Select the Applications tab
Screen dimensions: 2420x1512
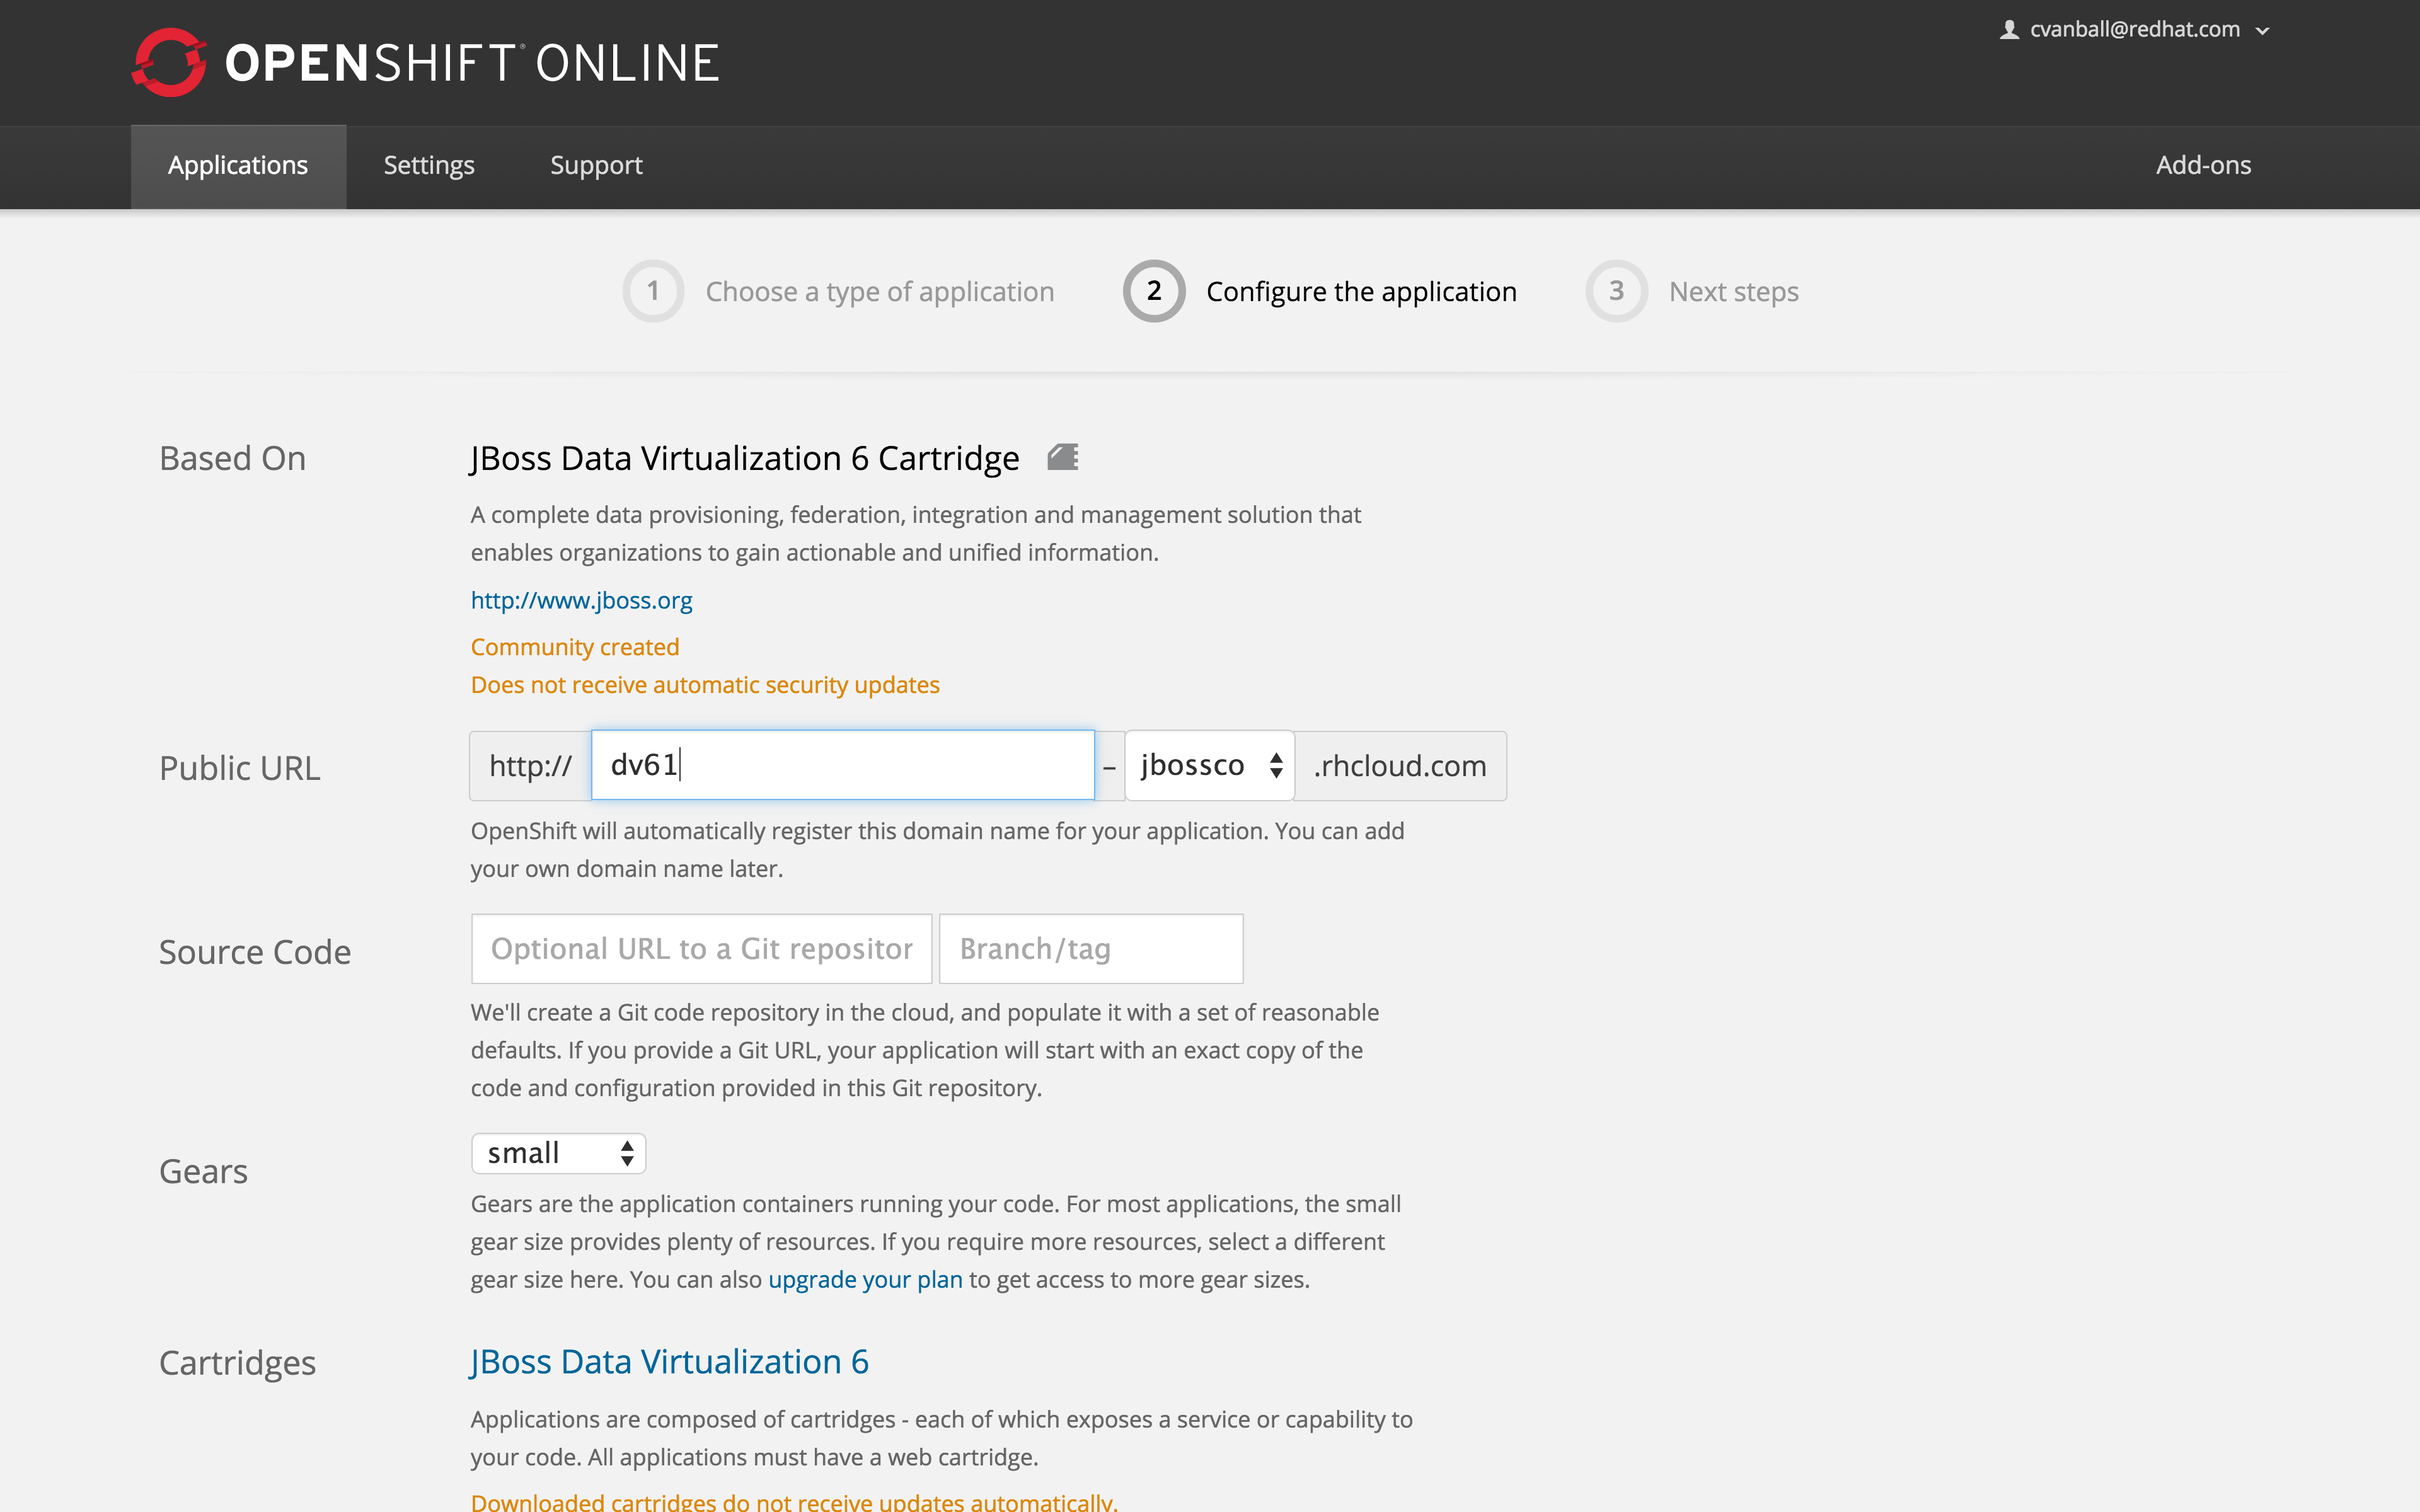(238, 165)
